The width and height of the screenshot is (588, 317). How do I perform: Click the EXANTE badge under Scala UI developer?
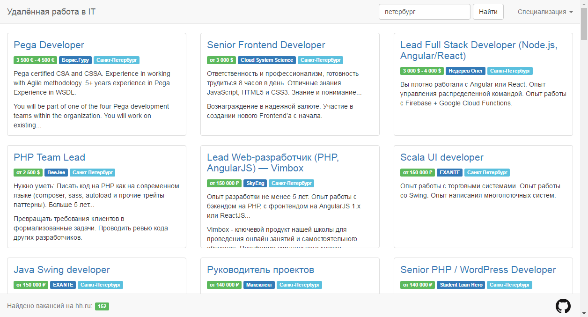[449, 172]
